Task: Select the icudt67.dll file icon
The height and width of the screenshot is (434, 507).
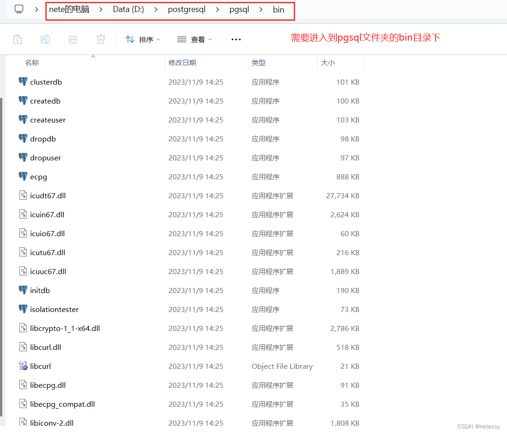Action: pos(23,195)
